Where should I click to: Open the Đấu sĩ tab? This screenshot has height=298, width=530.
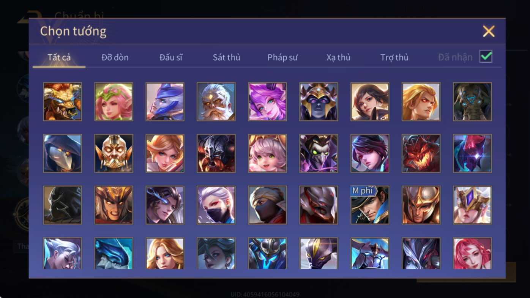[x=171, y=57]
